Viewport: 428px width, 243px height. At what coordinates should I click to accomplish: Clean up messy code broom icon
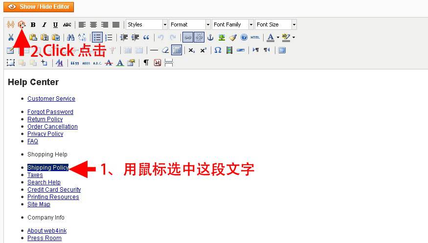click(x=233, y=37)
